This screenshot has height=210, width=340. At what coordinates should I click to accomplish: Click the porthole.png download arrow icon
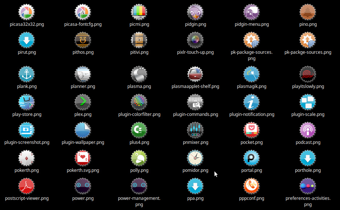point(308,158)
